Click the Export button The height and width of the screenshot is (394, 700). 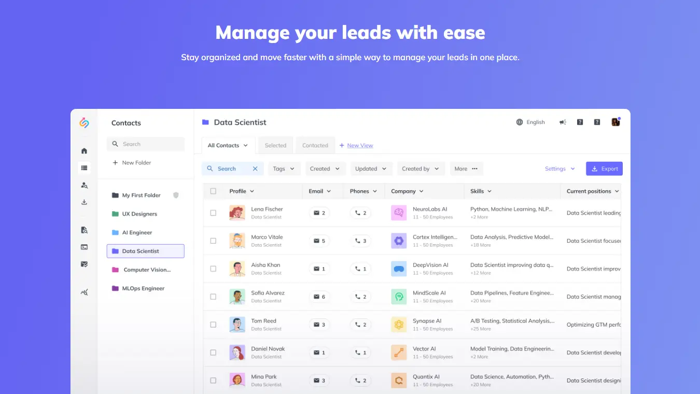(x=604, y=168)
